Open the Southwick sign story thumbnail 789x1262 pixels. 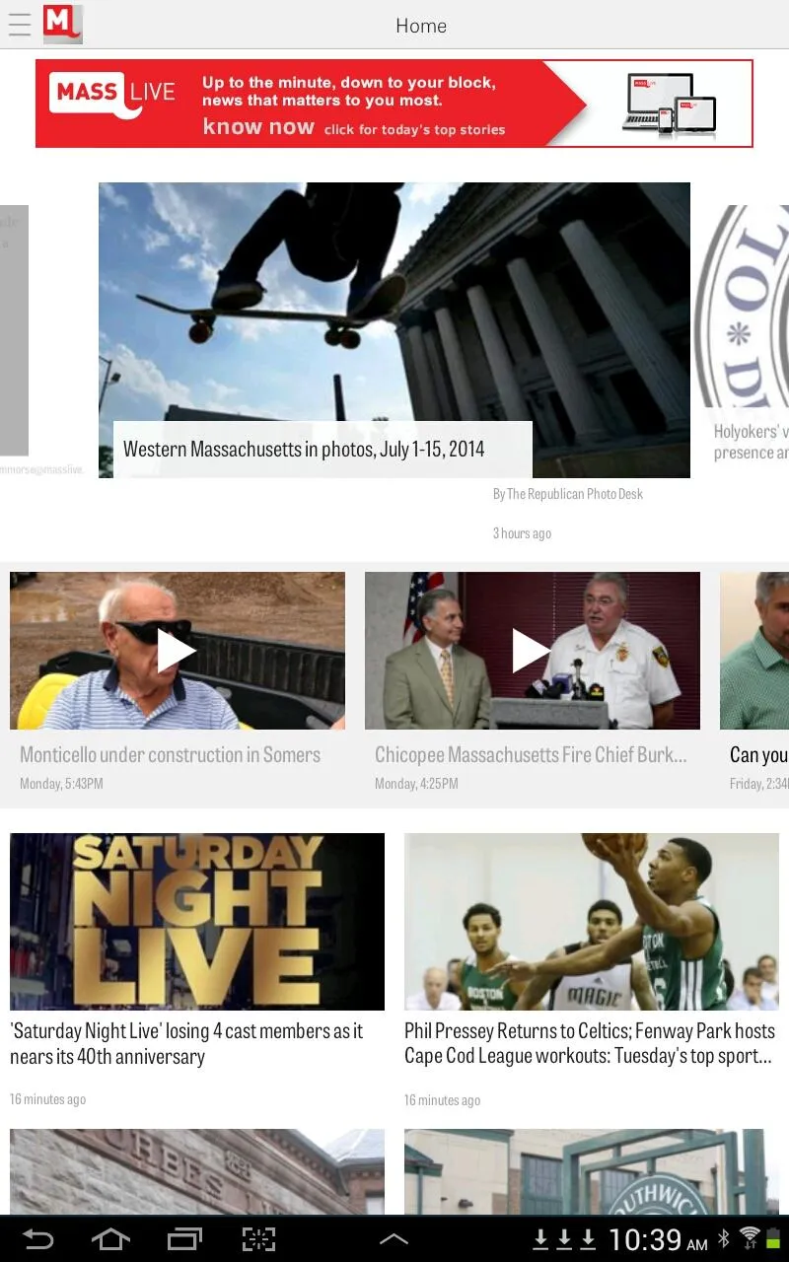point(592,1171)
